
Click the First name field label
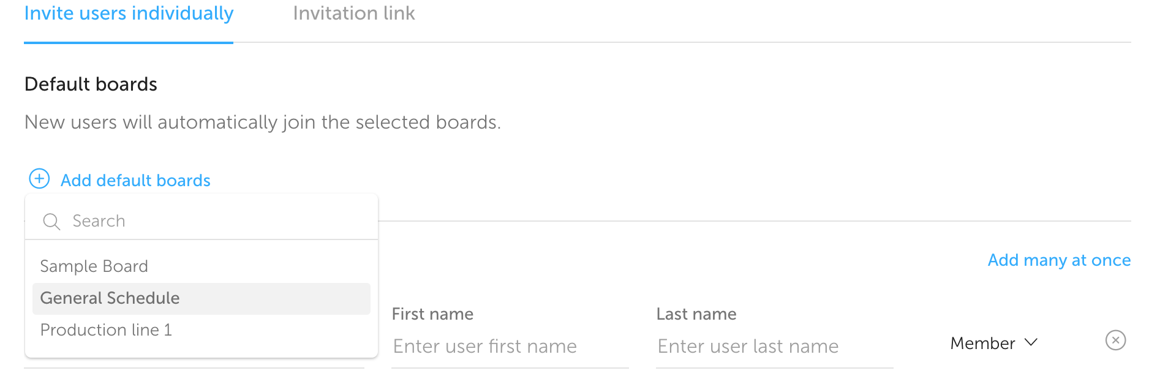pos(432,314)
